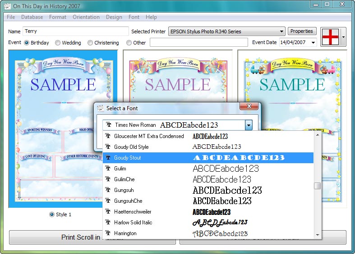The height and width of the screenshot is (254, 355).
Task: Open the Design menu
Action: [114, 17]
